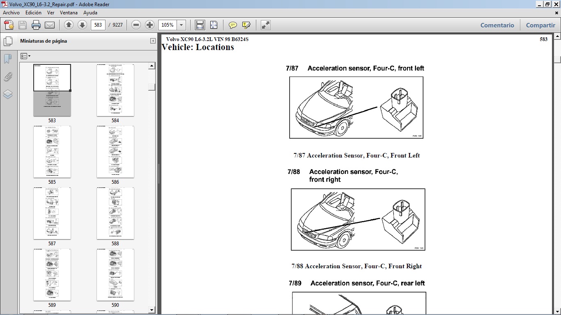
Task: Select page 586 thumbnail
Action: point(115,152)
